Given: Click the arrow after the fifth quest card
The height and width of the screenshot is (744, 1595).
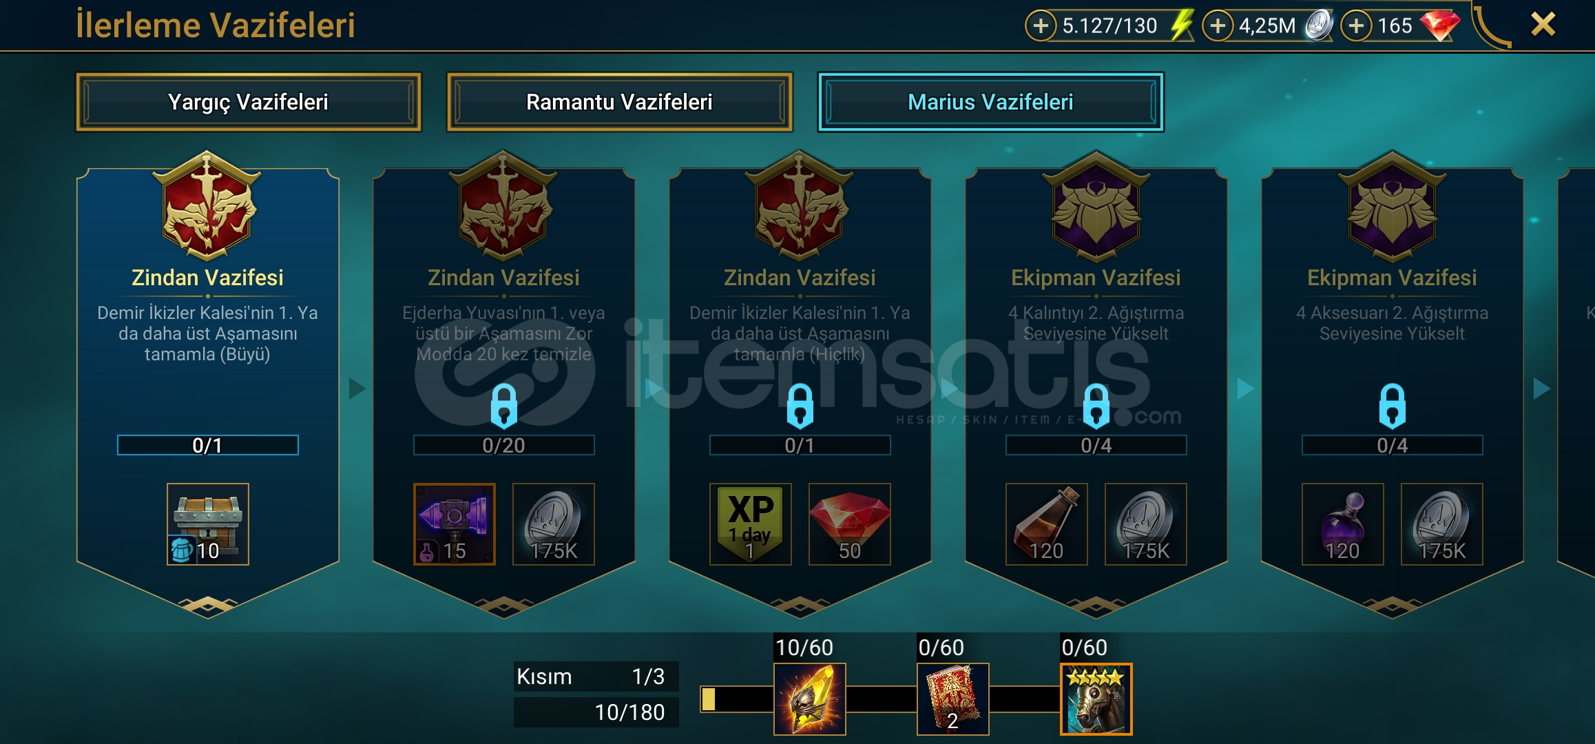Looking at the screenshot, I should tap(1541, 389).
